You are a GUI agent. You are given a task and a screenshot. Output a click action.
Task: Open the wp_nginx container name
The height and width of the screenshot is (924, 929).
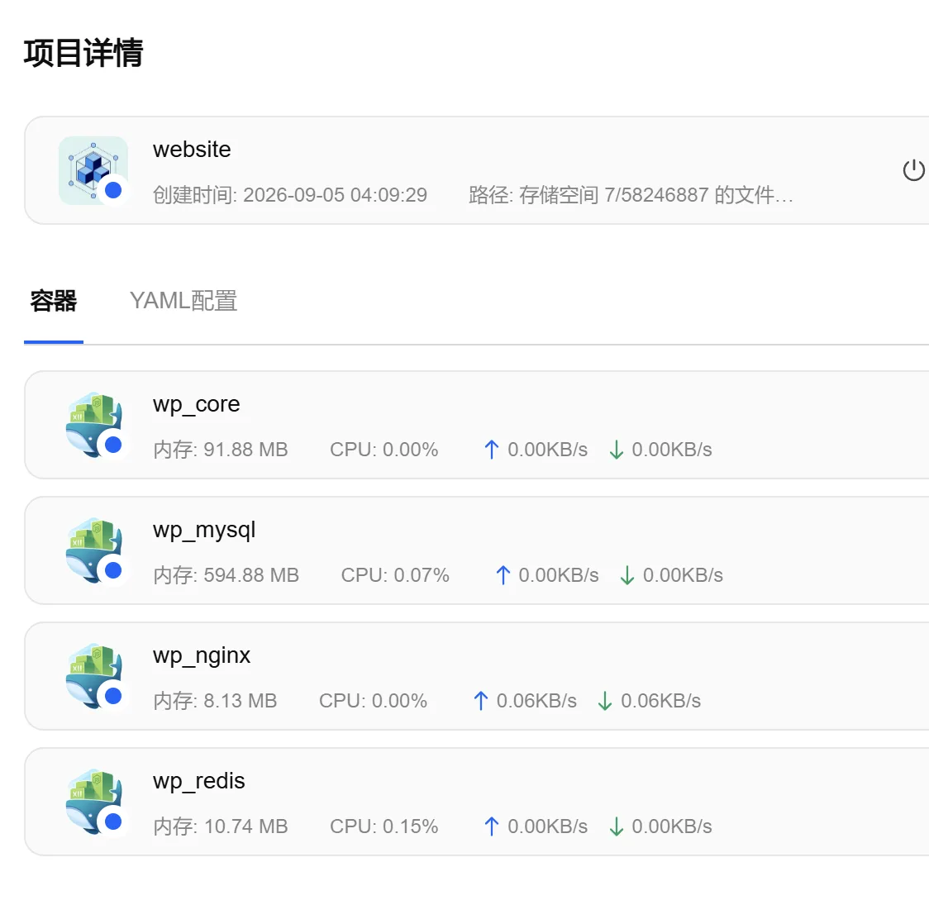(x=202, y=655)
